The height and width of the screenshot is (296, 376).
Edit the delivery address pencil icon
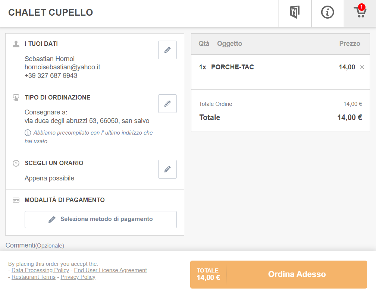pos(167,104)
